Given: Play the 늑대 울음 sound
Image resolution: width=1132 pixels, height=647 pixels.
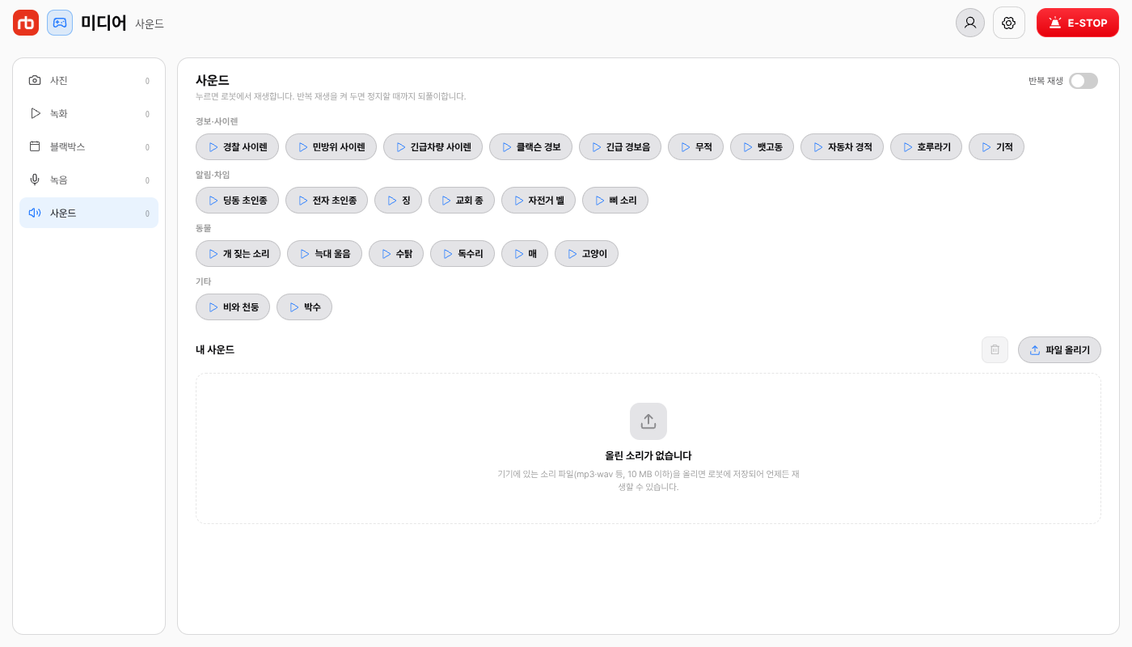Looking at the screenshot, I should pyautogui.click(x=324, y=254).
